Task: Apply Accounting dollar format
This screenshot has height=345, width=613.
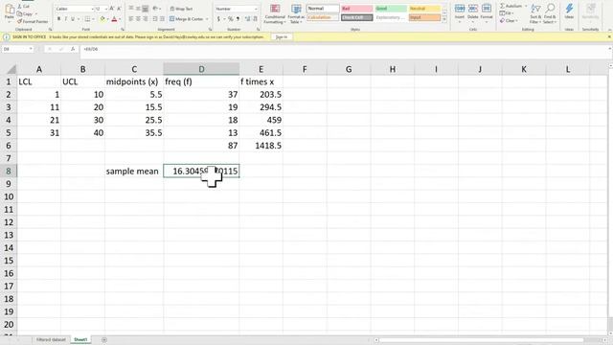Action: [218, 19]
